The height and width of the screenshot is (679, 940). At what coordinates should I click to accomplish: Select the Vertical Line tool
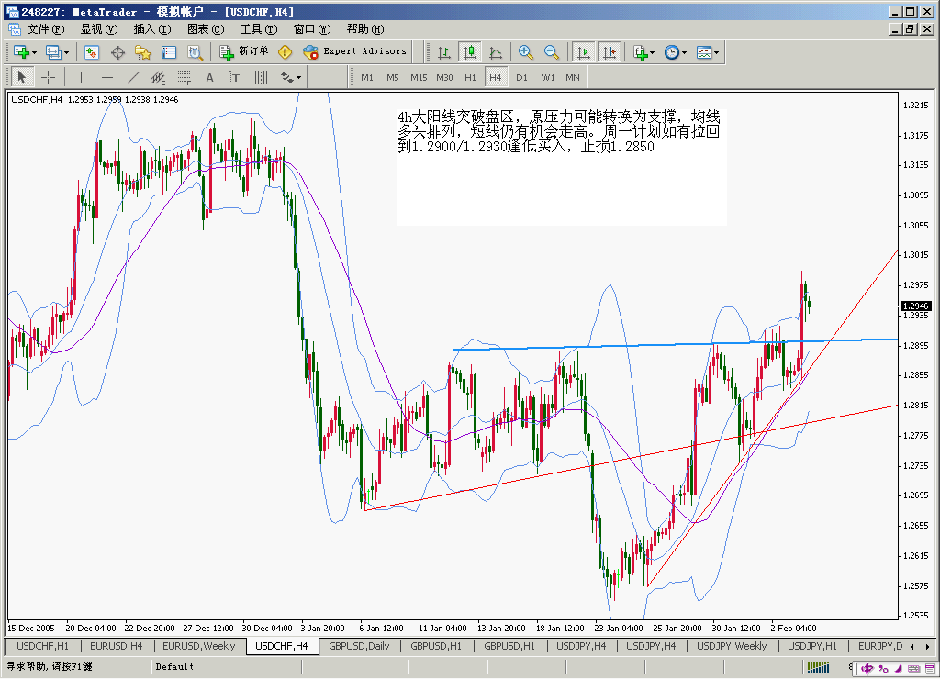(81, 77)
